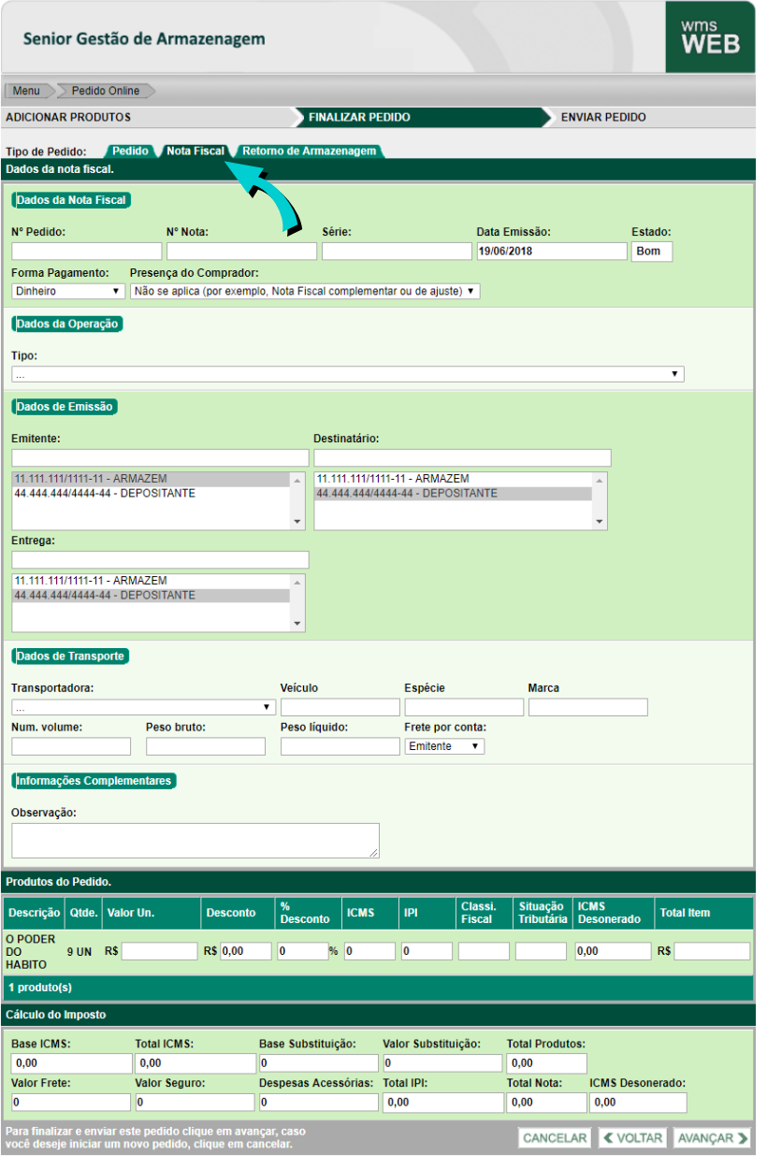Click the Série input field
This screenshot has height=1169, width=767.
click(x=397, y=251)
